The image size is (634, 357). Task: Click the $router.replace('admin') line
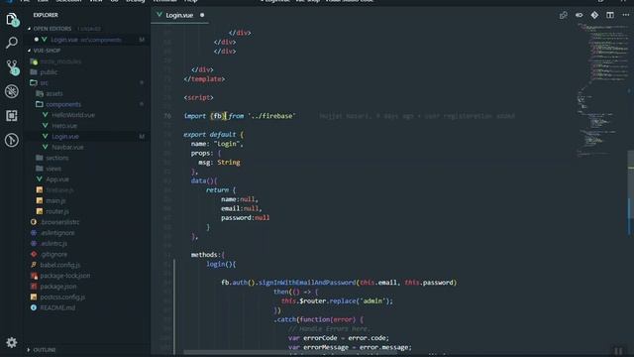(x=337, y=301)
